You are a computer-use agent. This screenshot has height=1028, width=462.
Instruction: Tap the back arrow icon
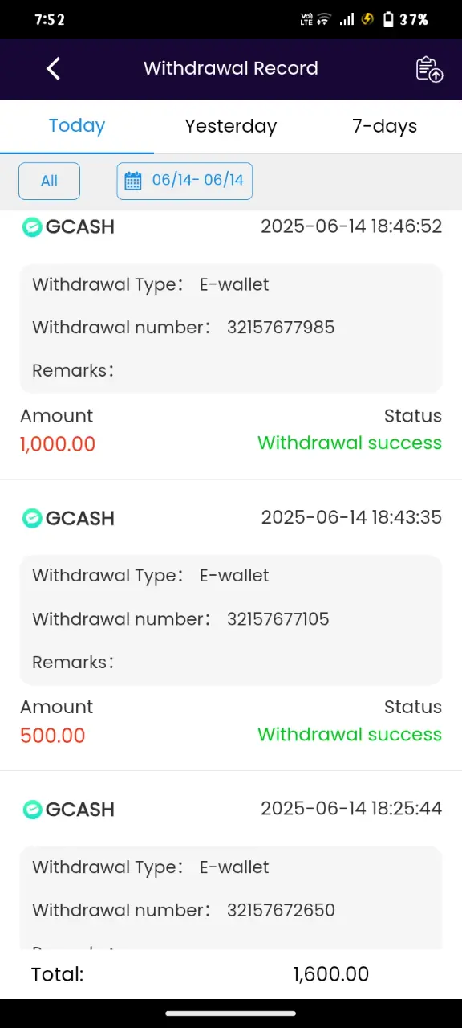pos(53,69)
